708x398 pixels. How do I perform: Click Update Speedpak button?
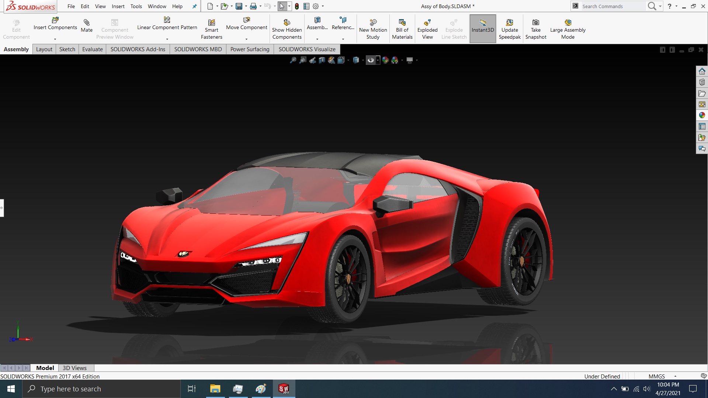(510, 28)
